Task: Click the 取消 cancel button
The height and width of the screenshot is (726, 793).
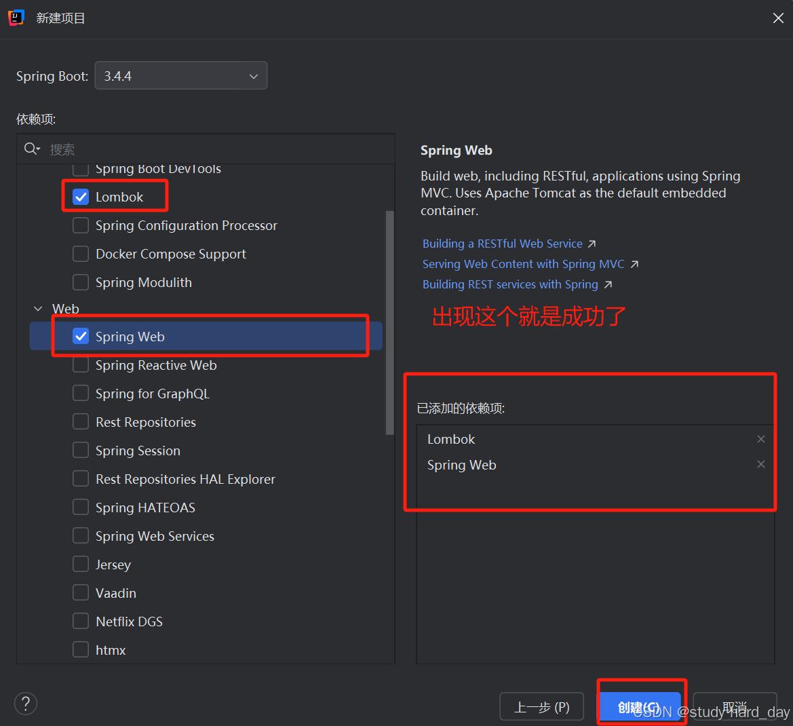Action: 735,706
